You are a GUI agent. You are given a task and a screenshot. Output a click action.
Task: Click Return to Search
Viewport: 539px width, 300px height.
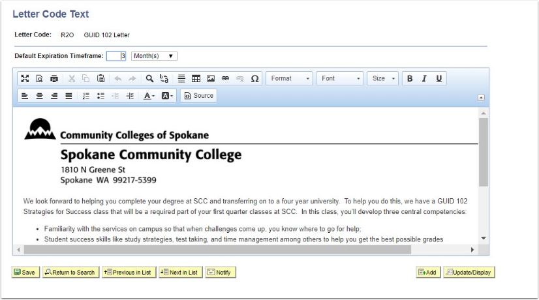pyautogui.click(x=70, y=272)
